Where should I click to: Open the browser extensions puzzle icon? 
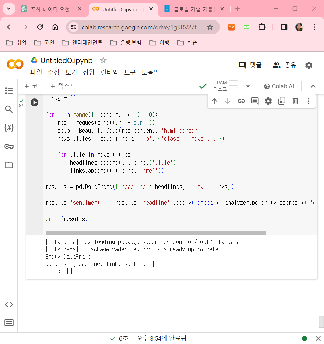[x=262, y=27]
